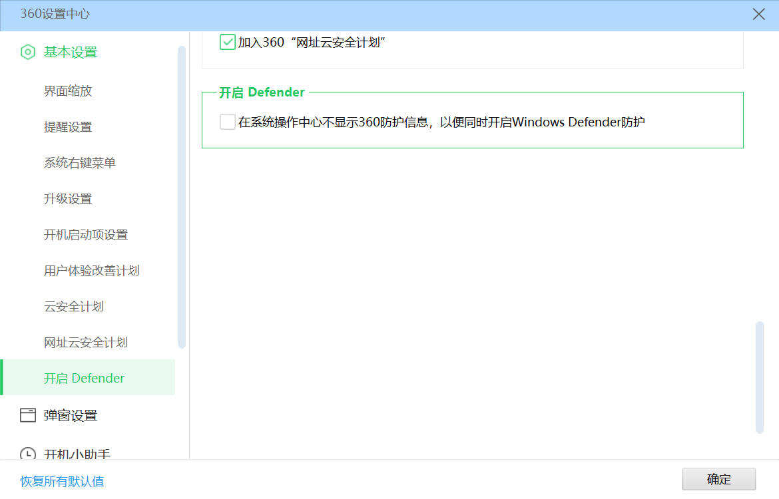Select 升级设置 in the sidebar
This screenshot has width=779, height=499.
coord(68,199)
